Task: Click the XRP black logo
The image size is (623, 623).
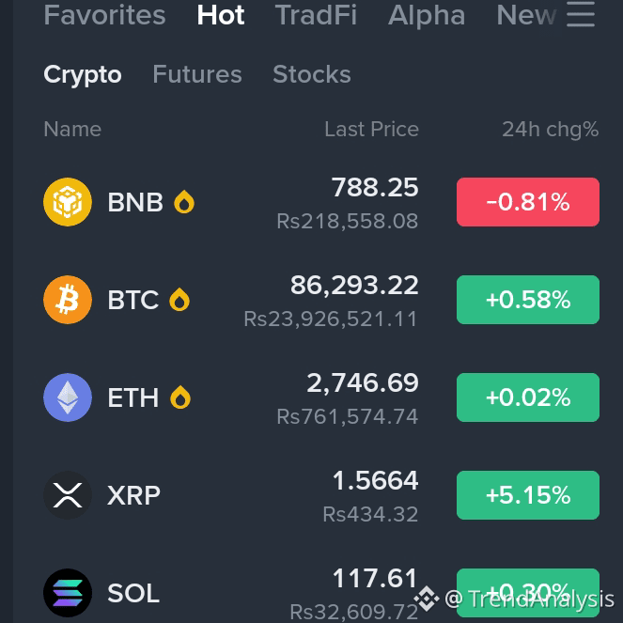Action: (x=68, y=495)
